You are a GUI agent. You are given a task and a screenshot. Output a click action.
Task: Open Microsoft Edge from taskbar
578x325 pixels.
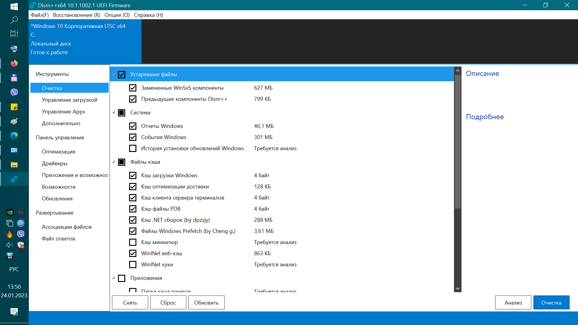tap(14, 136)
